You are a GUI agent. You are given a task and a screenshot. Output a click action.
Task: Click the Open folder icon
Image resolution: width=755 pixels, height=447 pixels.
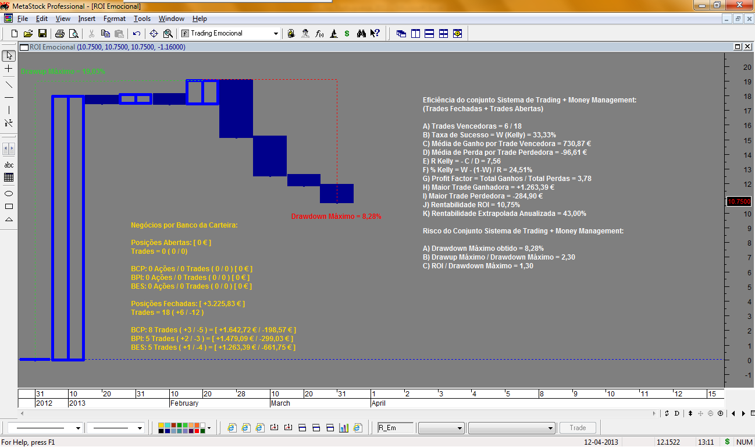pos(28,34)
